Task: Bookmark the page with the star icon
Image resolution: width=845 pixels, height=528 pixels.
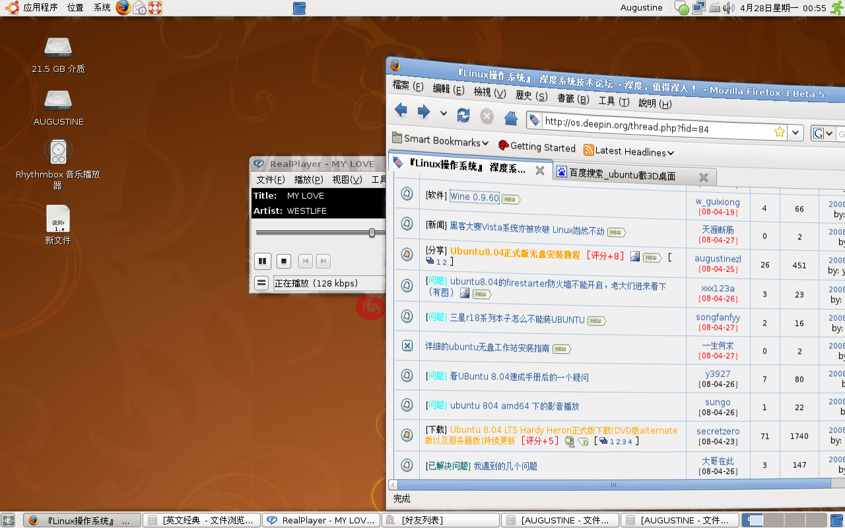Action: (x=780, y=131)
